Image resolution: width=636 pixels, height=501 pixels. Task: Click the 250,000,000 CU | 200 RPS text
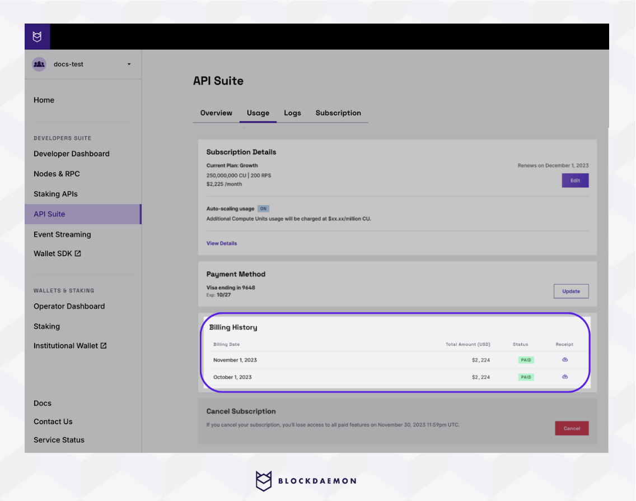click(238, 175)
